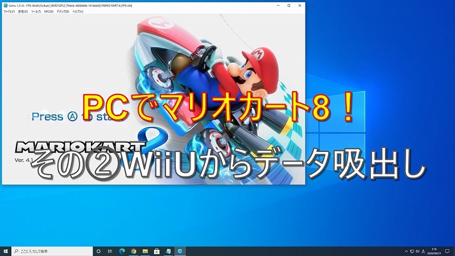Maximize the Cemu window
Screen dimensions: 455x256
pyautogui.click(x=289, y=6)
